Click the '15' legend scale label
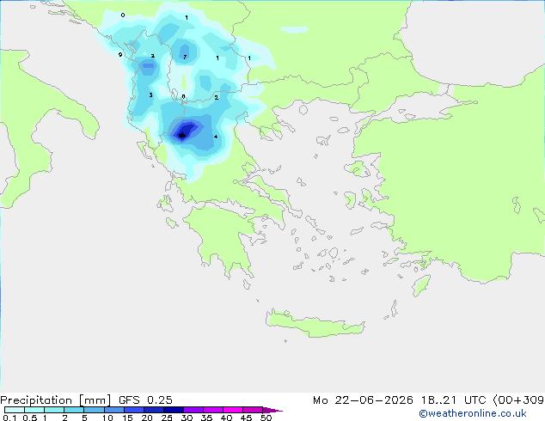 tap(127, 418)
